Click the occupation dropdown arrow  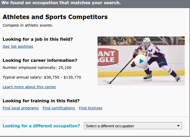tap(179, 126)
